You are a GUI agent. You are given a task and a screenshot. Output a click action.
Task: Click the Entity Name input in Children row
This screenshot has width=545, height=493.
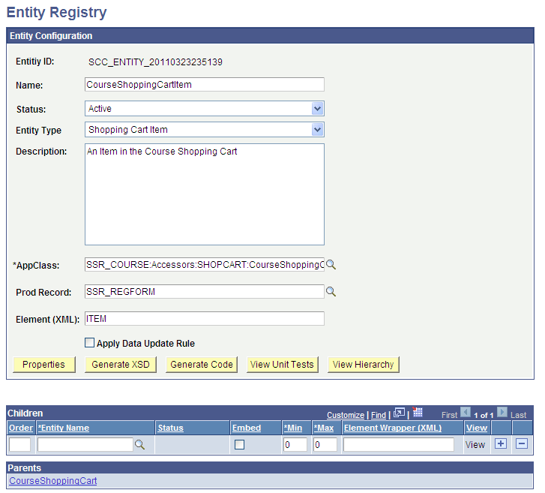(x=85, y=444)
